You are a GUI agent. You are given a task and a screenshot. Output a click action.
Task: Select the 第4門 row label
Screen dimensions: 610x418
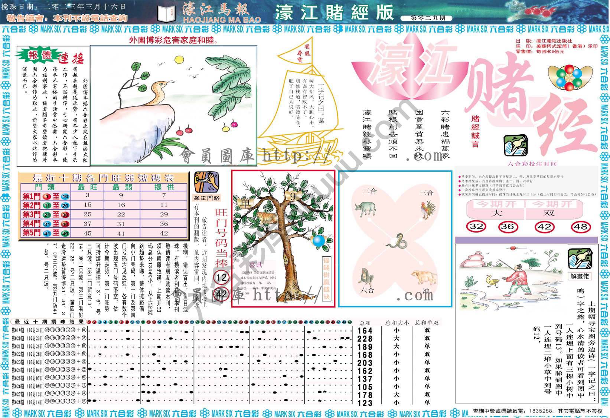46,224
